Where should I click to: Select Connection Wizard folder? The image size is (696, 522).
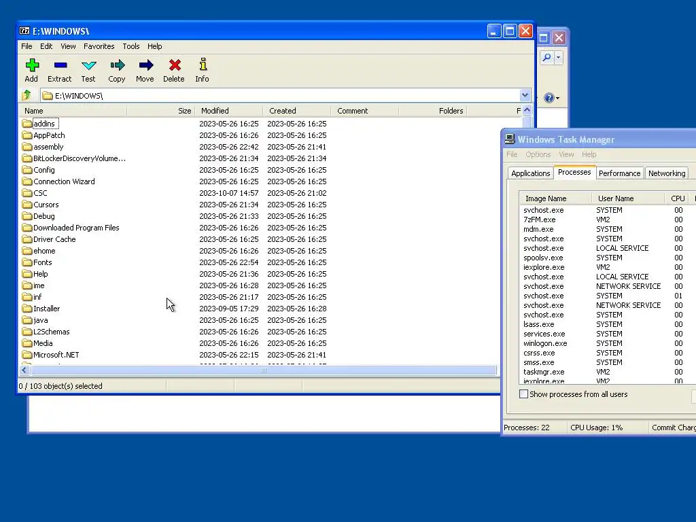click(x=64, y=181)
